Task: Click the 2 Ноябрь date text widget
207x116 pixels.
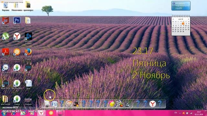Action: pos(151,75)
